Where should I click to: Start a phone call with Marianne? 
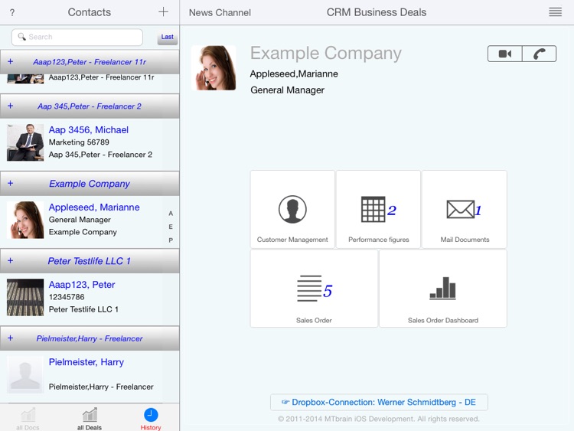pyautogui.click(x=540, y=54)
